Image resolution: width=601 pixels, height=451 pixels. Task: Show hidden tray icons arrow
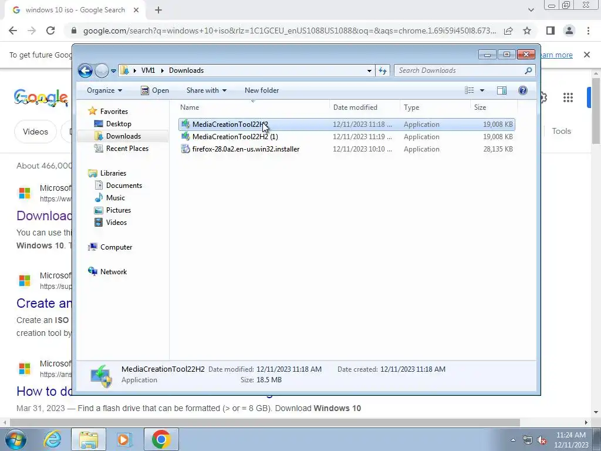point(513,440)
